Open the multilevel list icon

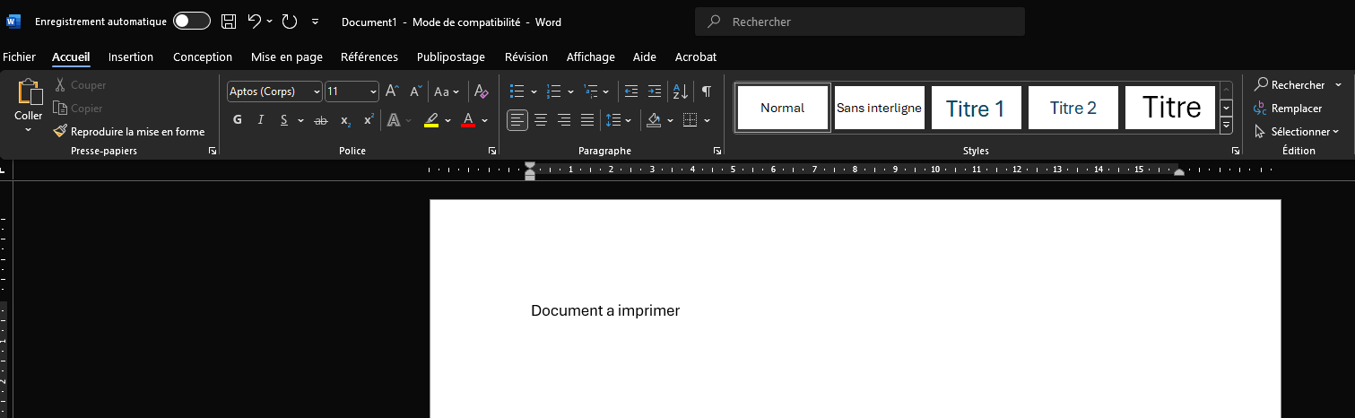tap(590, 91)
